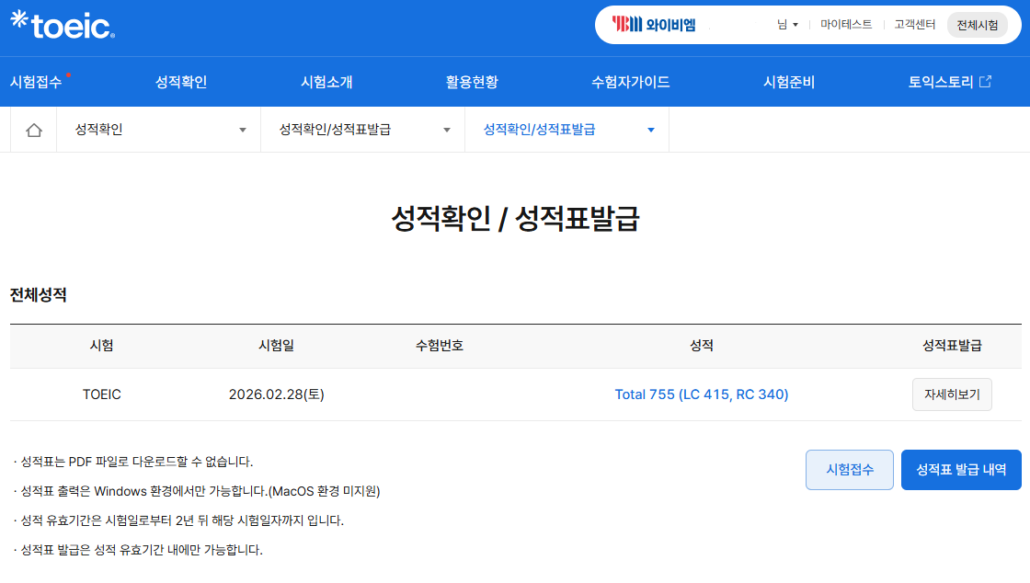Select 시험소개 in the navigation bar
This screenshot has height=583, width=1030.
326,82
